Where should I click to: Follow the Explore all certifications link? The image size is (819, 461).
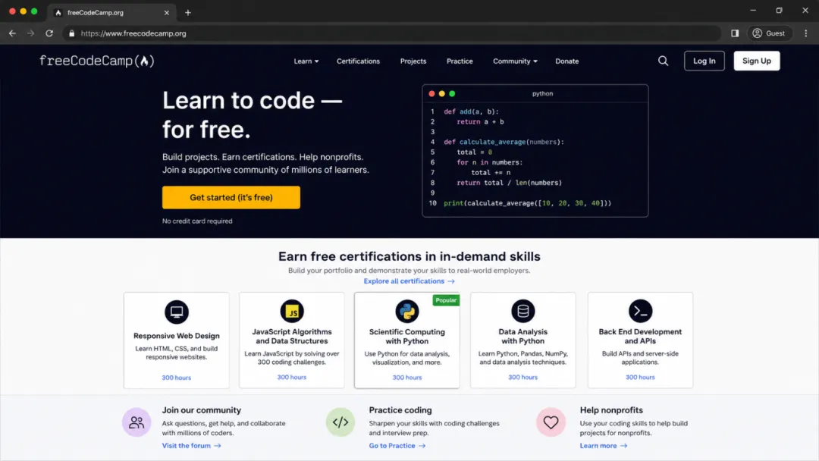coord(409,281)
